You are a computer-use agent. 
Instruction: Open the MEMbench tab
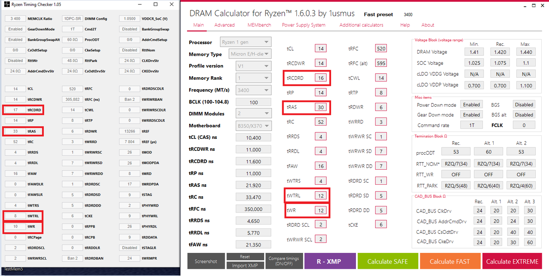[259, 25]
